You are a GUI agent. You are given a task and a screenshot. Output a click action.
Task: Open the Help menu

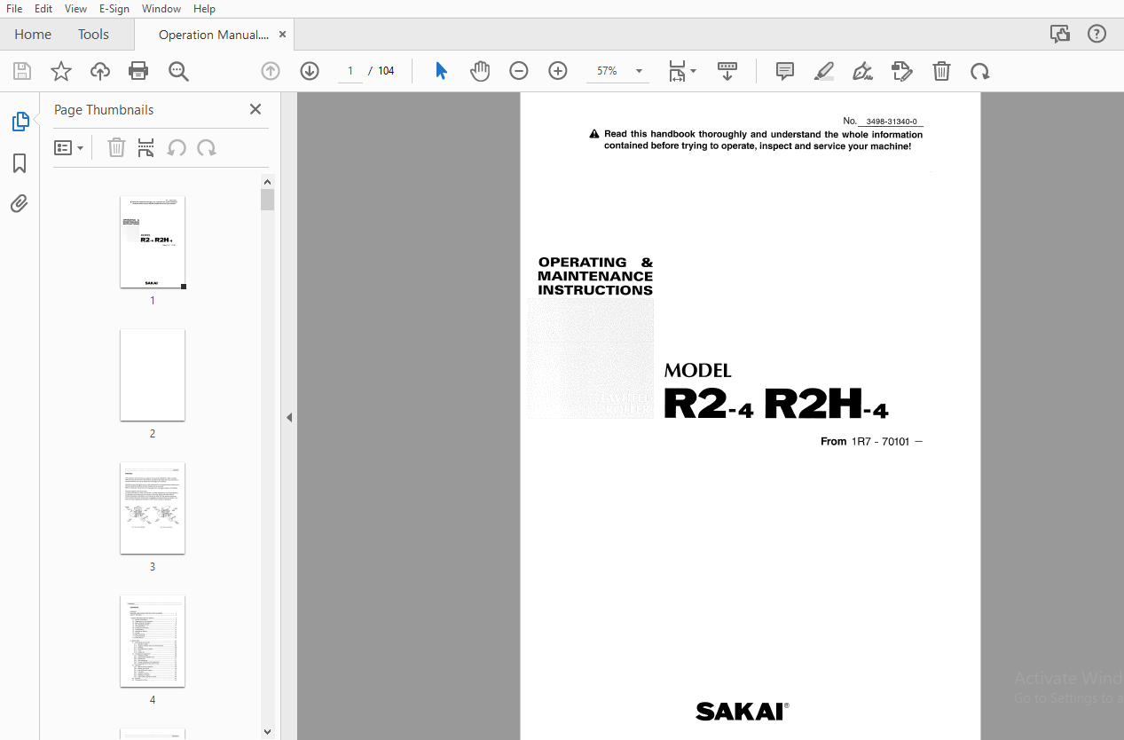pos(204,8)
